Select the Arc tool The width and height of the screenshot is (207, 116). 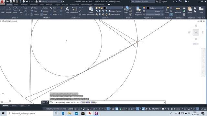(x=21, y=10)
